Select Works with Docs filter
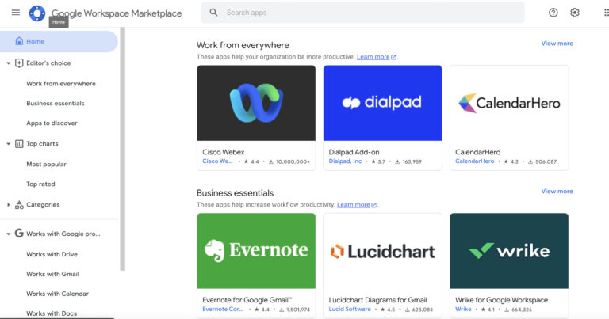 52,313
